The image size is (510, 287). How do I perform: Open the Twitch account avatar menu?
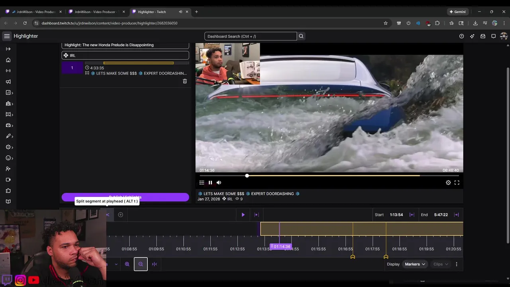[504, 36]
